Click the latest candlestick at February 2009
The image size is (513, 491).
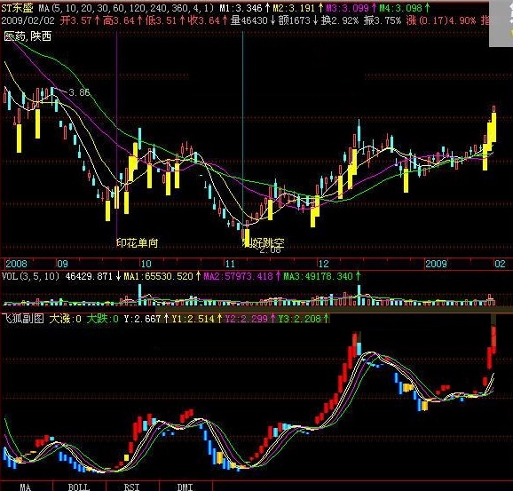coord(493,124)
